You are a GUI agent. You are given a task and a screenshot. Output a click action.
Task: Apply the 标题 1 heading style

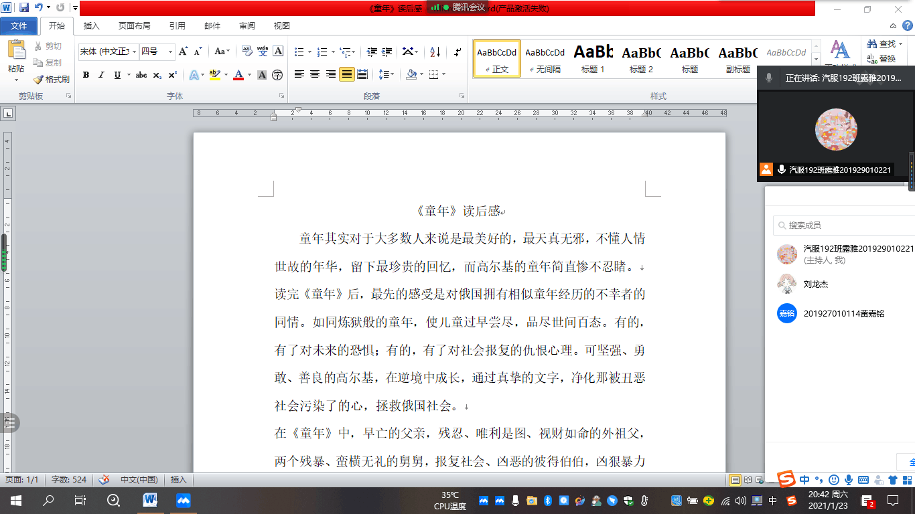[593, 58]
